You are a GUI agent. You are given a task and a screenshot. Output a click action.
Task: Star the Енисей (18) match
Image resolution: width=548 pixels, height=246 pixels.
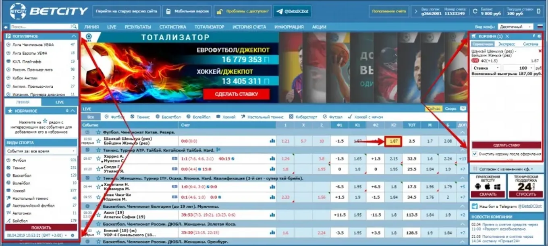point(98,233)
